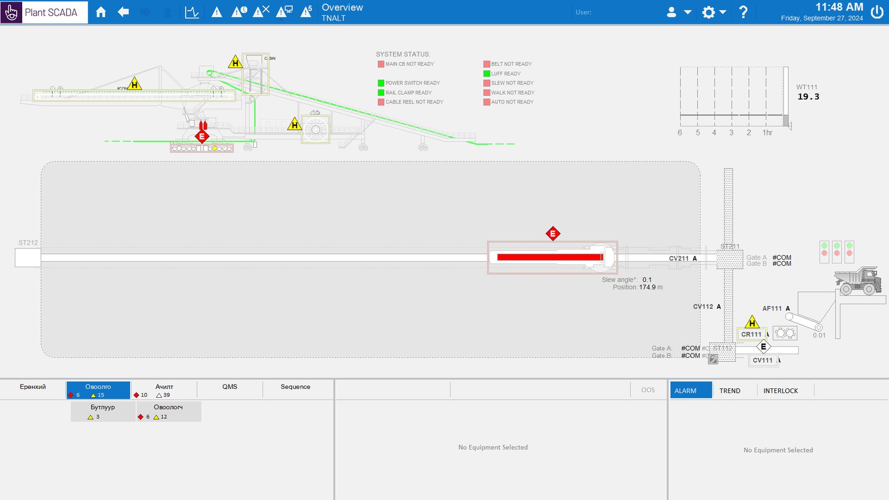Image resolution: width=889 pixels, height=500 pixels.
Task: Click the white E diamond near CV111
Action: [763, 347]
